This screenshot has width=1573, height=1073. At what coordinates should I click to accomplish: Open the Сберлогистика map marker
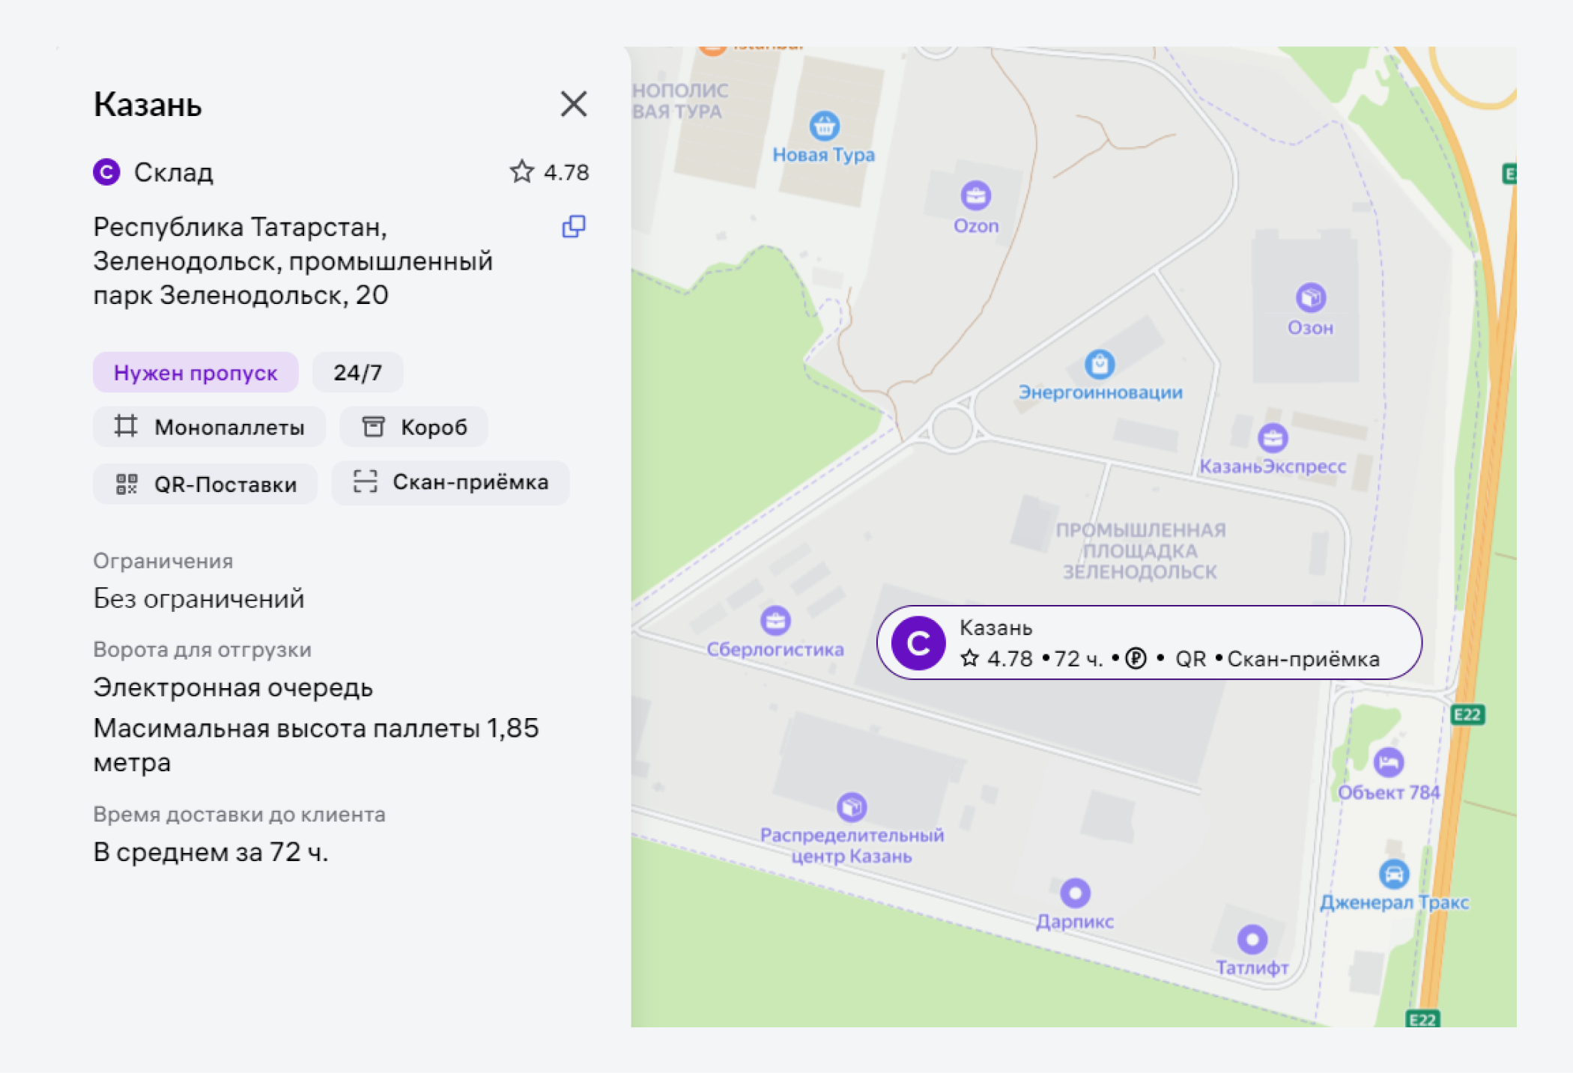click(775, 621)
